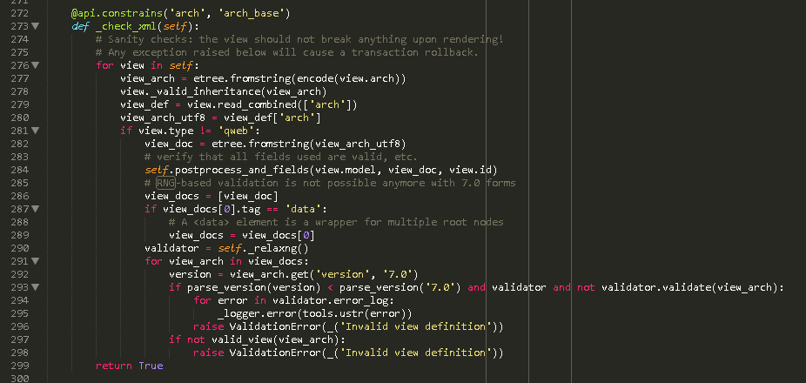Collapse the fold arrow at line 287
The image size is (806, 383).
click(x=35, y=209)
